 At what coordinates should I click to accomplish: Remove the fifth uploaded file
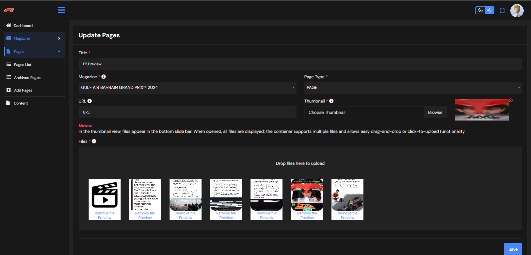tap(266, 213)
